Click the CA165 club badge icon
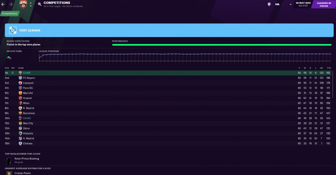The image size is (336, 175). click(x=20, y=73)
